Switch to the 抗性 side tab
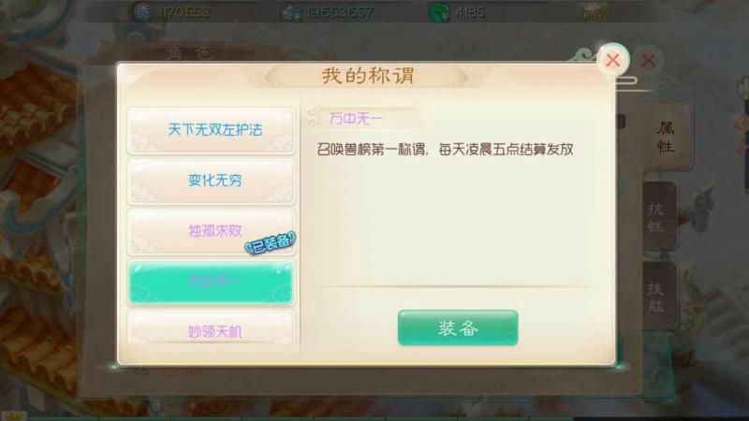Screen dimensions: 749x421 pyautogui.click(x=658, y=217)
